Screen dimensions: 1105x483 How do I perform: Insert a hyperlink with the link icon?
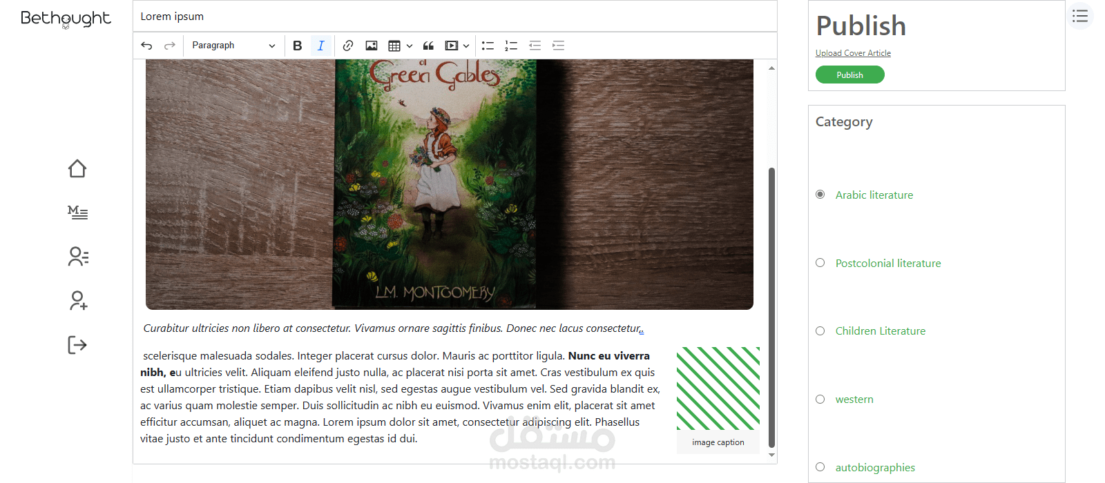tap(348, 46)
